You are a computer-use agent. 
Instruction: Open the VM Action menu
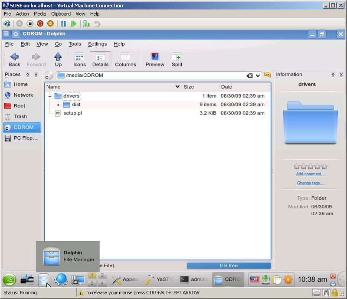[x=23, y=14]
